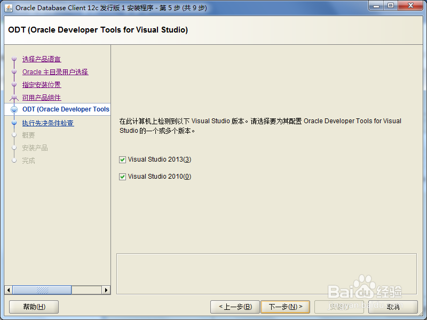Click the Visual Studio 2010(0) label

click(x=160, y=177)
